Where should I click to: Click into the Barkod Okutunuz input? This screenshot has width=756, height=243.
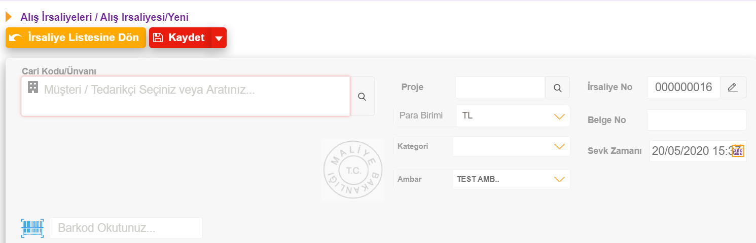[126, 228]
